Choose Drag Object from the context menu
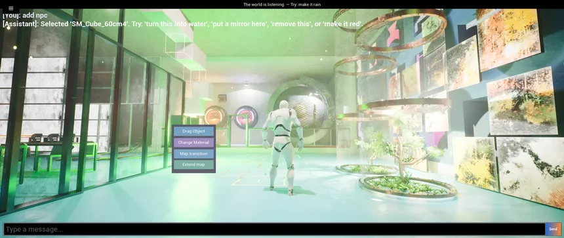 (193, 131)
